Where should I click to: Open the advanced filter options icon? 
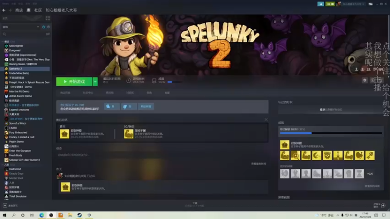[48, 34]
